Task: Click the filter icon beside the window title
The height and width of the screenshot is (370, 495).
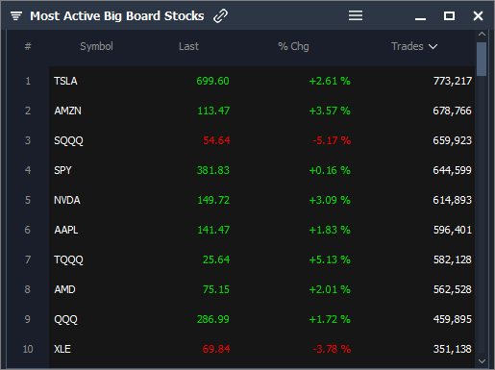Action: 16,15
